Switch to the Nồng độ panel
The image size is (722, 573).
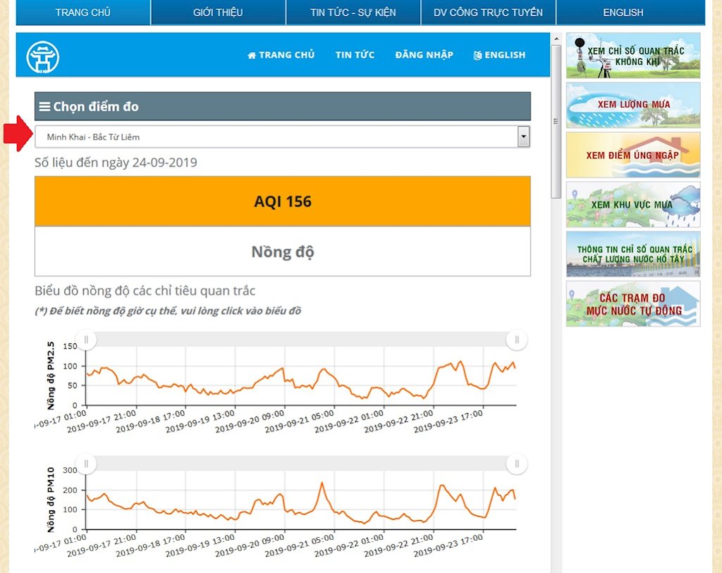282,252
